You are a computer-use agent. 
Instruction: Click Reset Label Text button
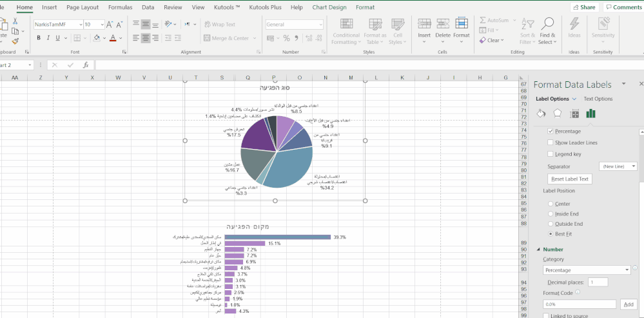pos(570,179)
